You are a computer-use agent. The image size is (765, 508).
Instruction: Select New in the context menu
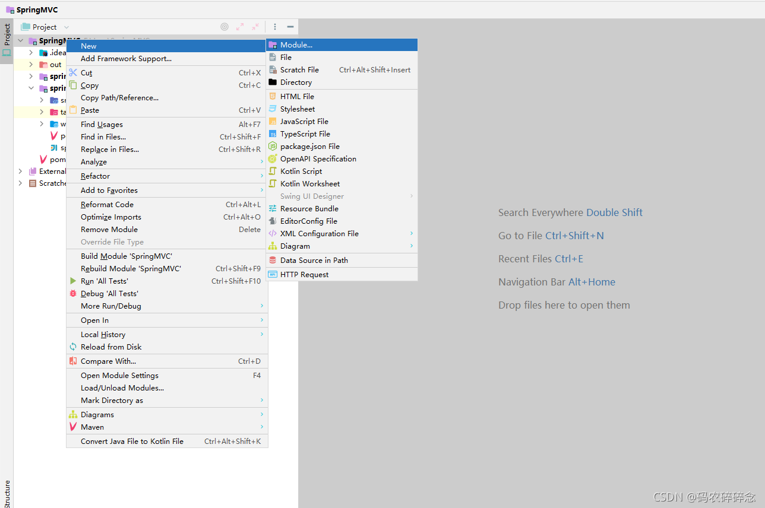(167, 46)
